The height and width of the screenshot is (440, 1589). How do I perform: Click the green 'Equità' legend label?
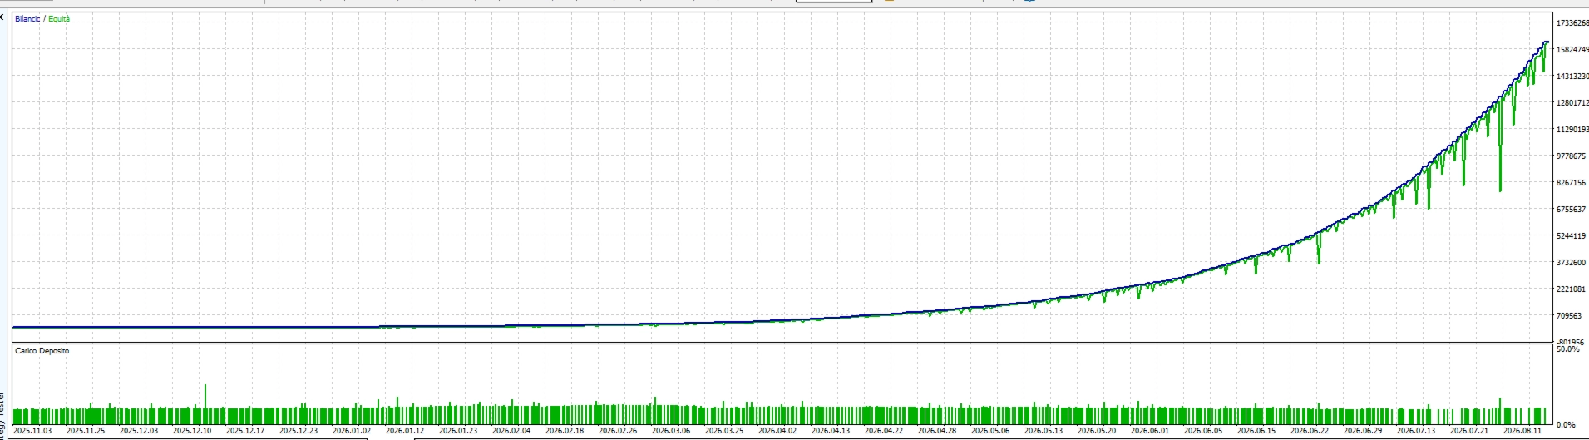pyautogui.click(x=59, y=19)
